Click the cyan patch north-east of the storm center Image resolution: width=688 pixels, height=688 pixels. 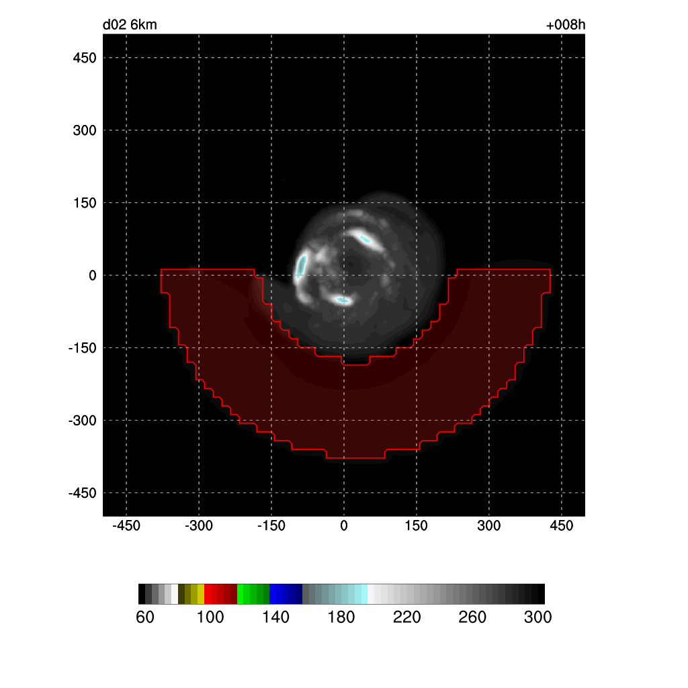click(x=365, y=239)
